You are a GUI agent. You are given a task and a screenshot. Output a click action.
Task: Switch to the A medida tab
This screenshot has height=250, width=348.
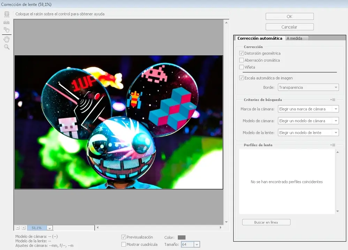[295, 38]
